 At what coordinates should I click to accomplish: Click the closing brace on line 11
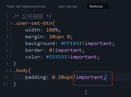(15, 84)
